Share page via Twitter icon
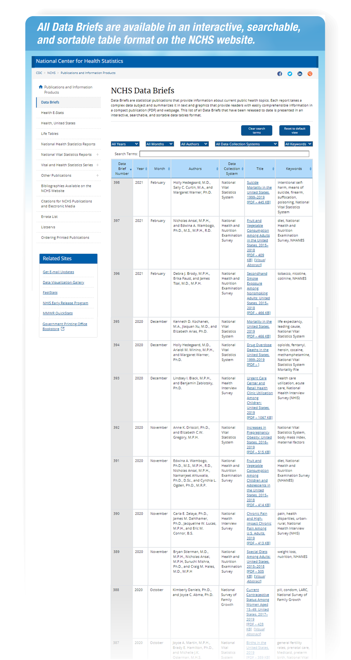This screenshot has width=351, height=660. tap(290, 74)
